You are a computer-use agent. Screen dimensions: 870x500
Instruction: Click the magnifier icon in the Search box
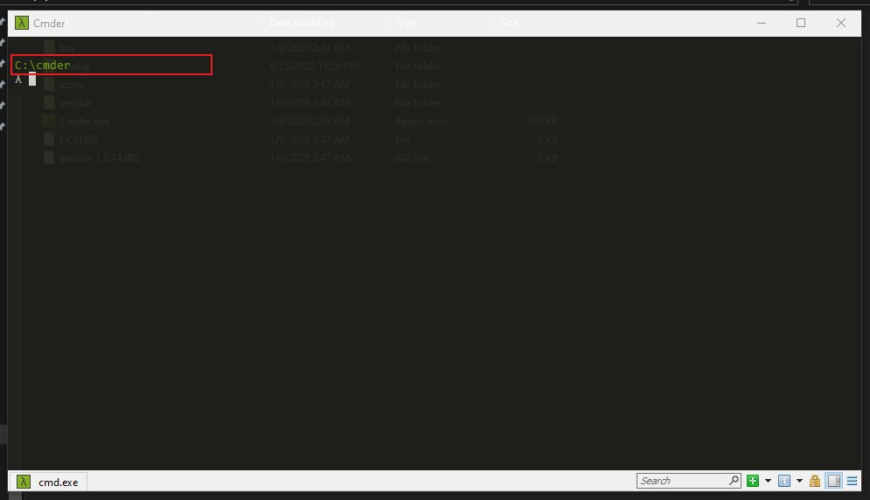734,480
